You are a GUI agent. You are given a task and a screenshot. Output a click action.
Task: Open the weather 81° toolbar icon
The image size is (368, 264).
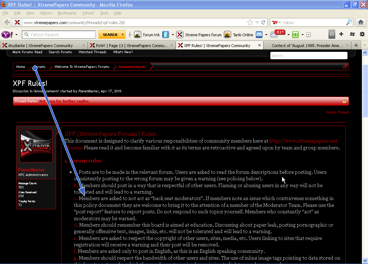pyautogui.click(x=277, y=34)
